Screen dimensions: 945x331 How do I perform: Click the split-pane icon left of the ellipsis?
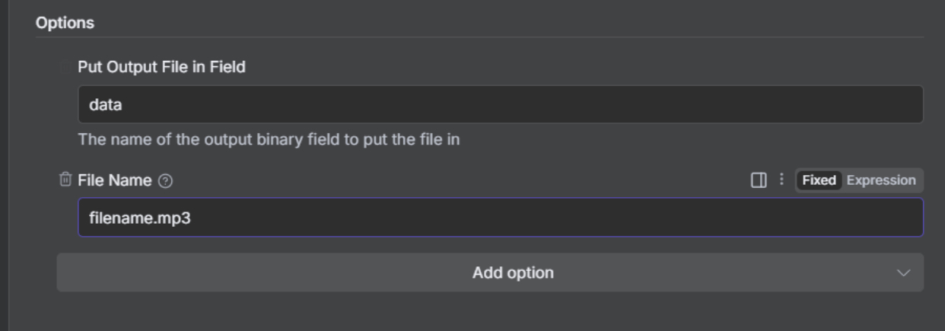point(758,180)
